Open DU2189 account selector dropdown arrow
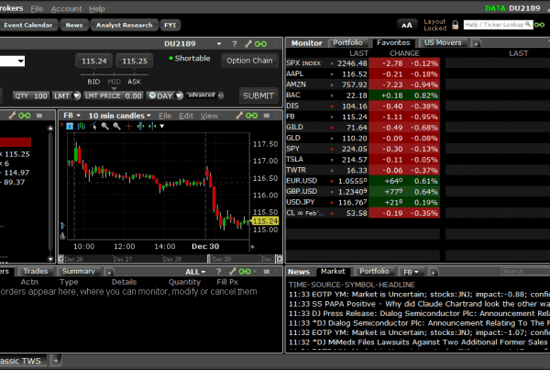Screen dimensions: 550x370 click(219, 44)
